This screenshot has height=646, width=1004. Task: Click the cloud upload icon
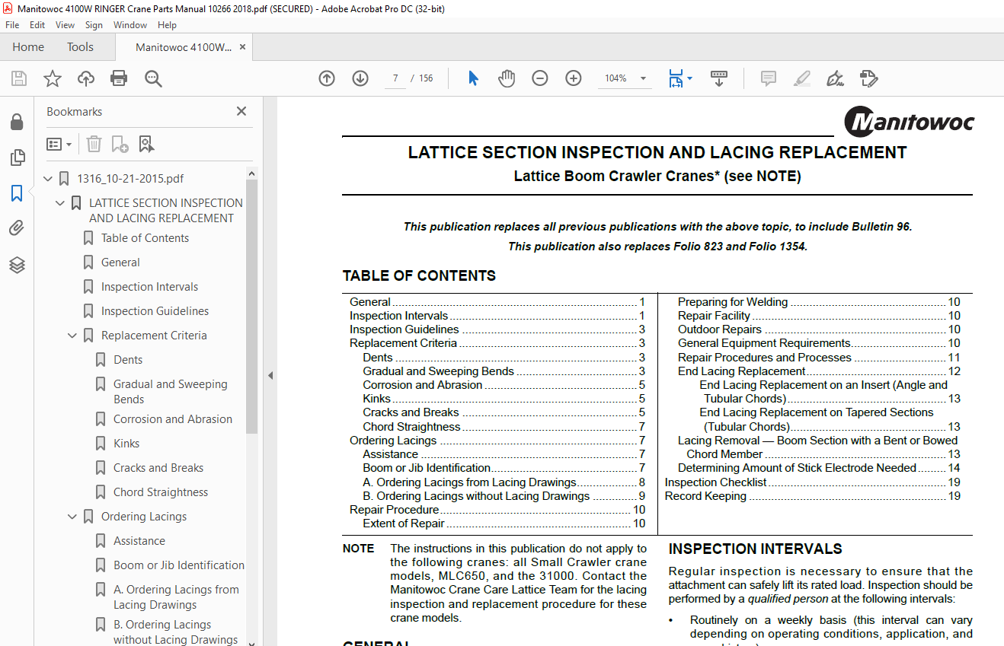point(86,78)
